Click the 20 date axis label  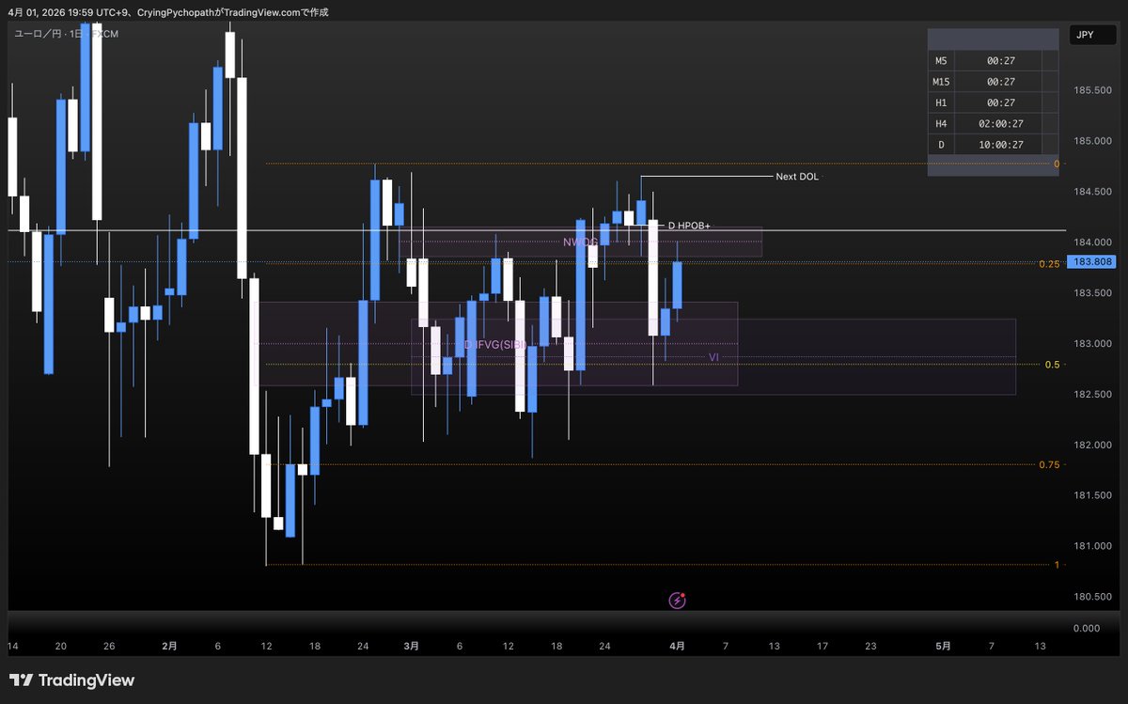[x=61, y=647]
